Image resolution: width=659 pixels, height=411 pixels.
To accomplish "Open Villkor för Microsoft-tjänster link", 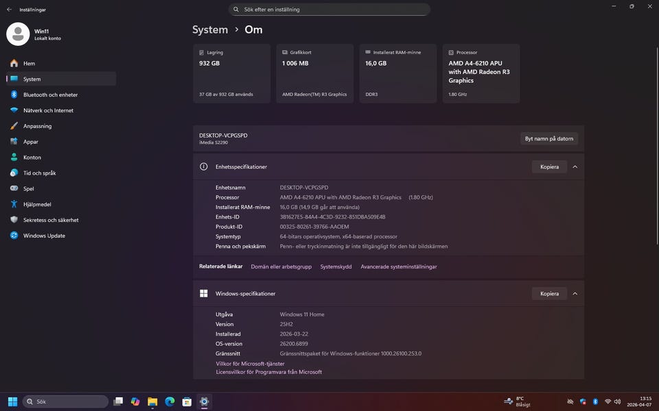I will click(250, 363).
